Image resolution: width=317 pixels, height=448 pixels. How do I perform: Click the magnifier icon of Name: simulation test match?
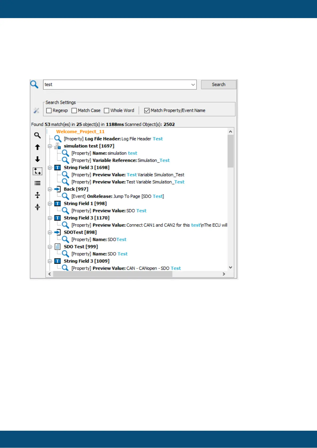click(66, 153)
